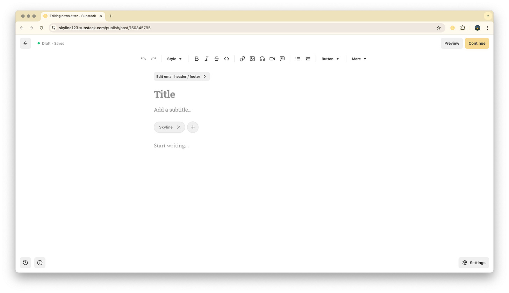
Task: Toggle italic formatting
Action: (207, 59)
